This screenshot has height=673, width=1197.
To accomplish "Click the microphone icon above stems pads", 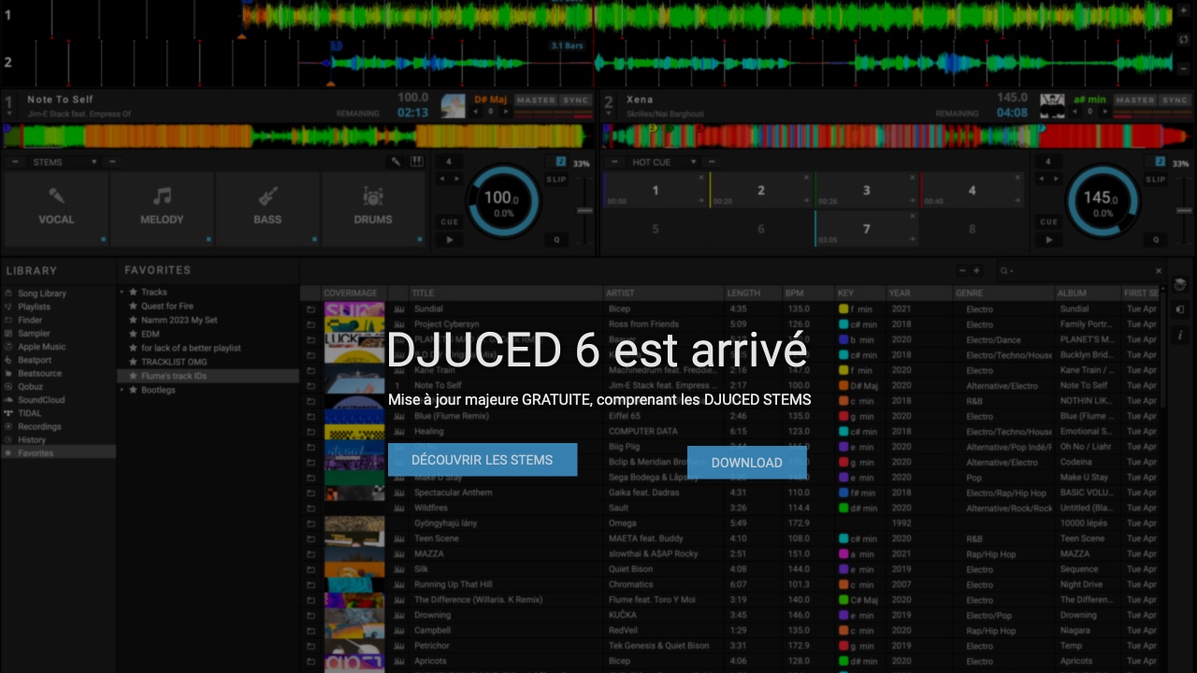I will click(x=397, y=162).
